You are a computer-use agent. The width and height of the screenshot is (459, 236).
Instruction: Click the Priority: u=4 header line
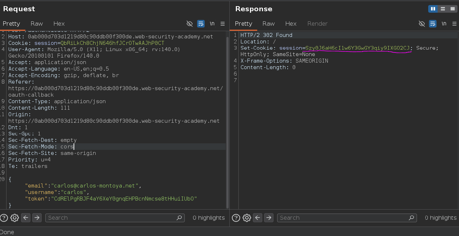pyautogui.click(x=29, y=160)
